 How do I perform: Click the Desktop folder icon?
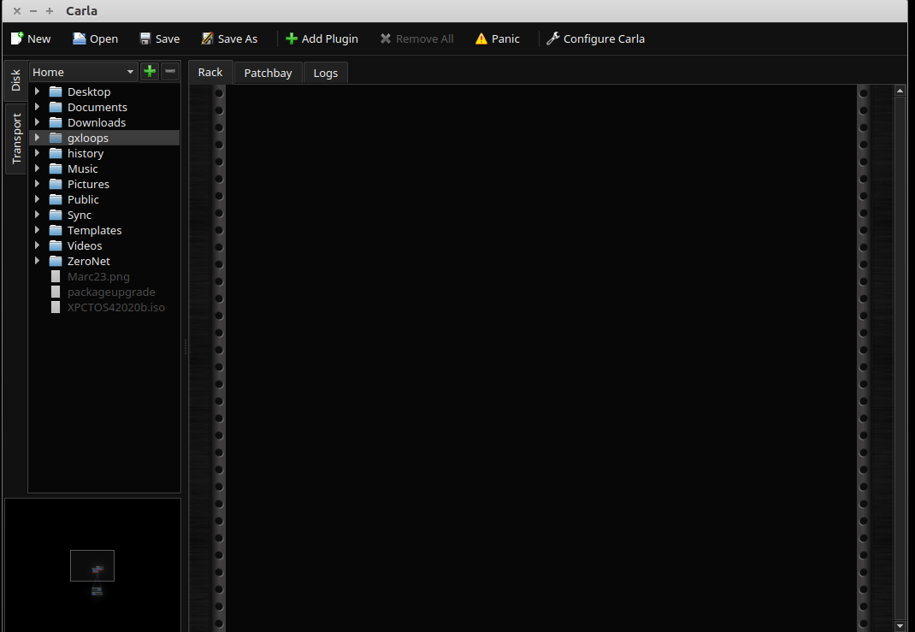tap(56, 92)
